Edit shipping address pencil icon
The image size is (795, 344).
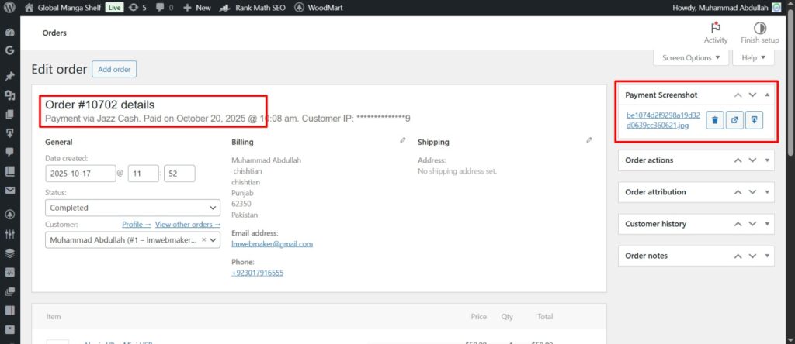tap(589, 140)
